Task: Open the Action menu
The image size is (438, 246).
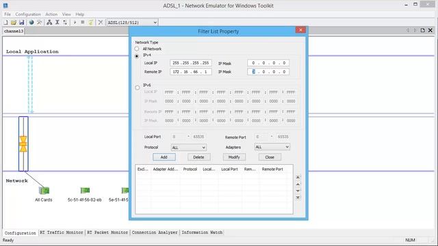Action: [x=51, y=14]
